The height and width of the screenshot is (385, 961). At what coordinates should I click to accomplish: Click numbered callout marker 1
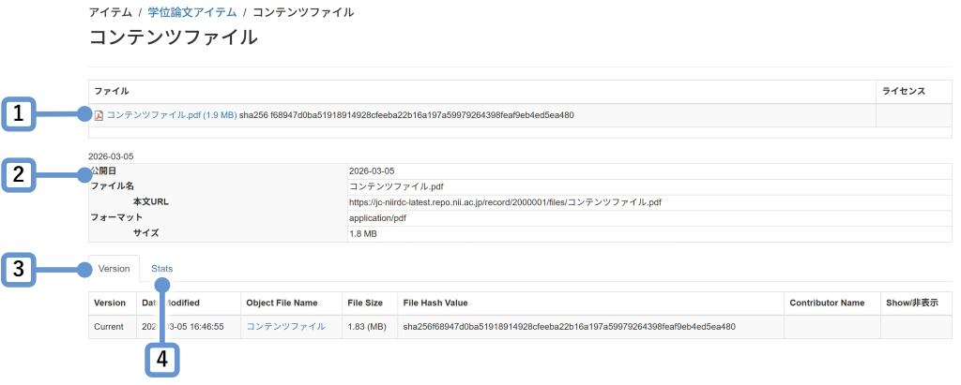20,115
